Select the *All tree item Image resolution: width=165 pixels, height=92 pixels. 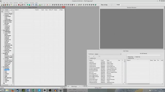coord(4,83)
